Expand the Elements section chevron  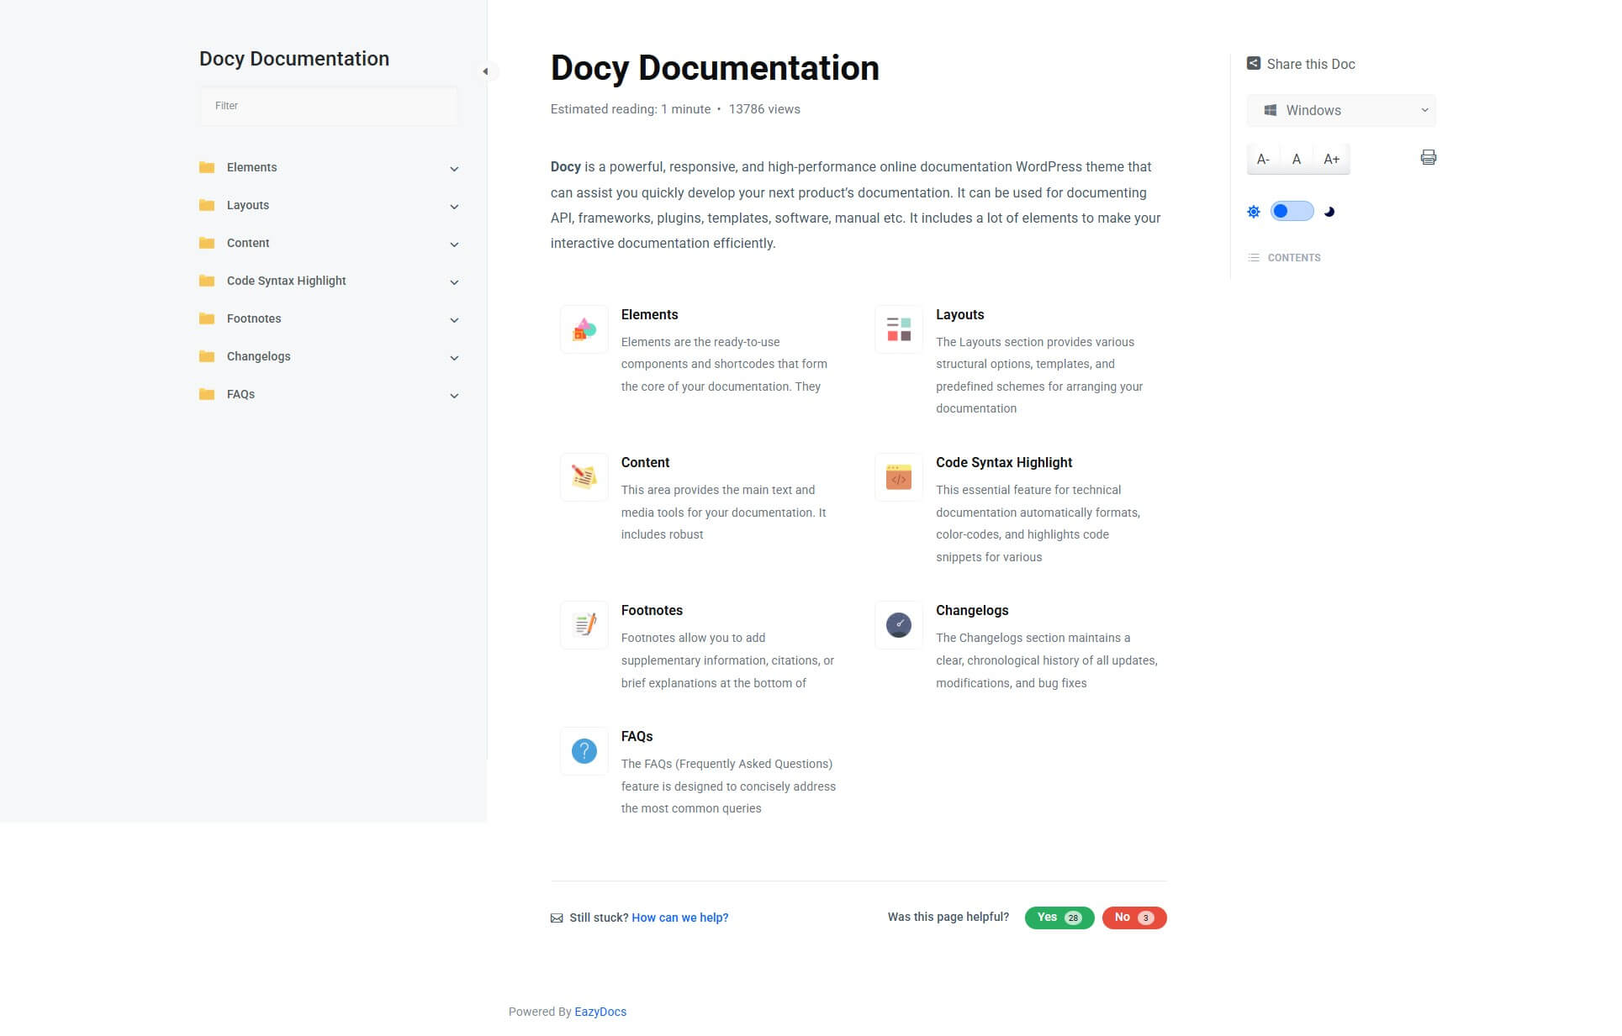click(x=454, y=169)
